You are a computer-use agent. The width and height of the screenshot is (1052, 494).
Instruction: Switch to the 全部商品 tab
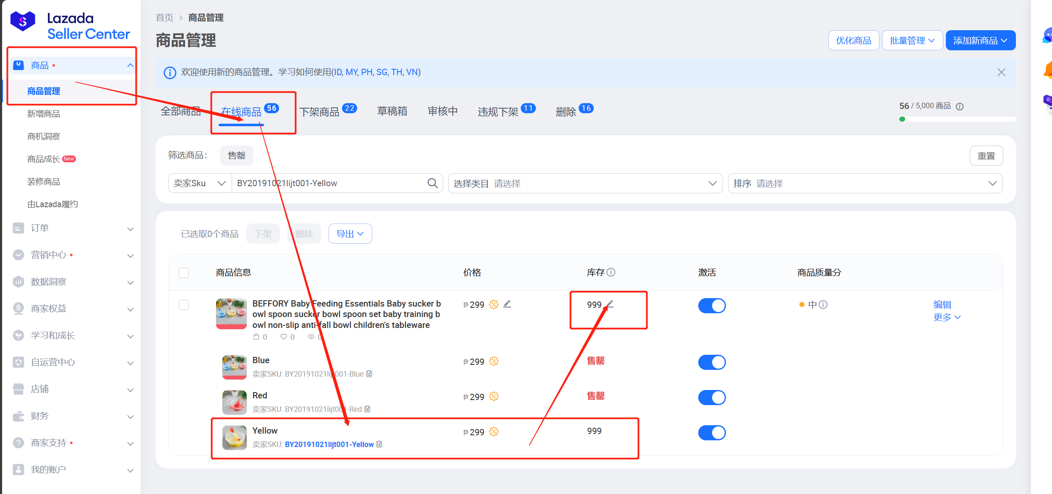(x=181, y=111)
